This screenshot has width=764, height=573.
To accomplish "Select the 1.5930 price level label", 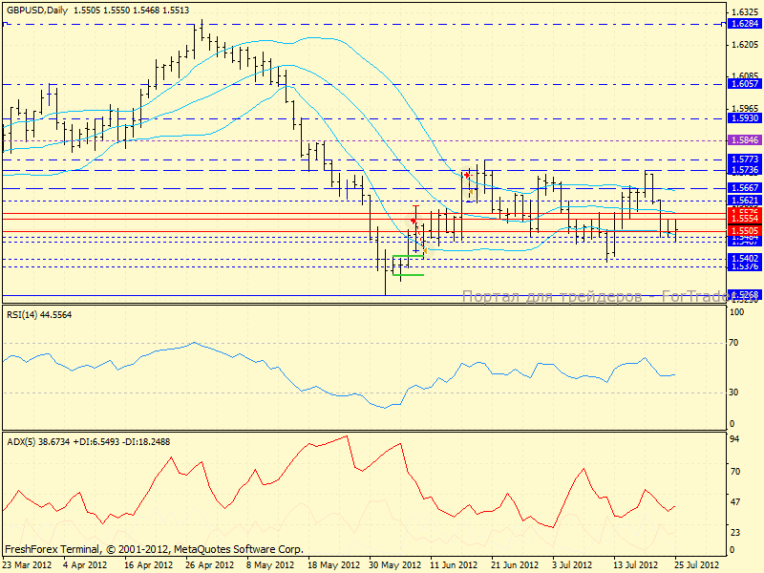I will pyautogui.click(x=744, y=118).
